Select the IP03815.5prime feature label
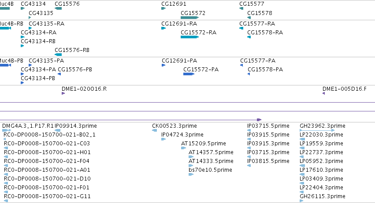 pos(268,161)
